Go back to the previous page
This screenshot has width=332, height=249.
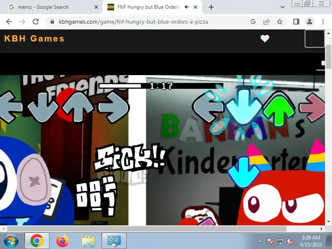pyautogui.click(x=9, y=22)
